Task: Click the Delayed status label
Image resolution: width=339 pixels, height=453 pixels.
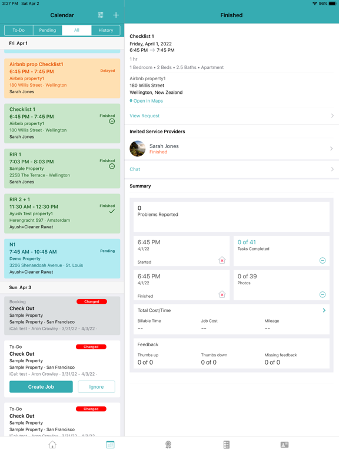Action: 108,71
